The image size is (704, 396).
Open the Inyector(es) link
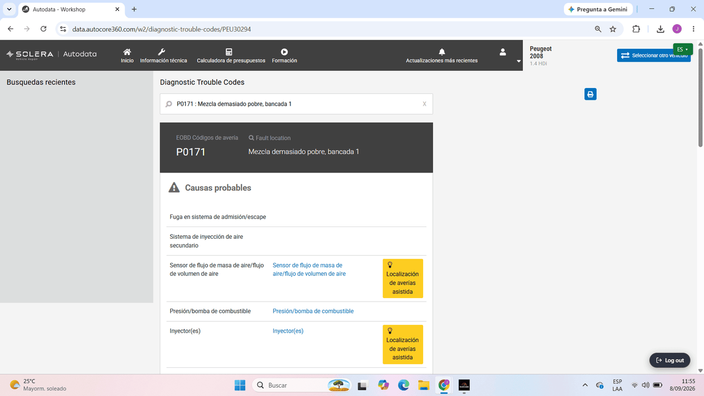coord(288,331)
